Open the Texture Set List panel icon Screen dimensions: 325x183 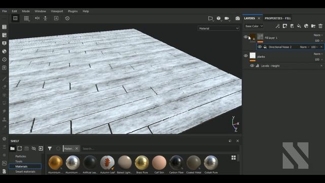pos(4,27)
